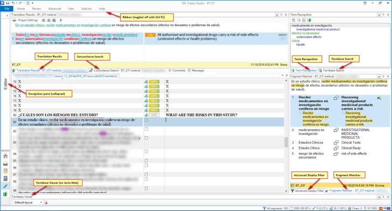The width and height of the screenshot is (392, 211).
Task: Open the Project Settings icon
Action: [15, 20]
